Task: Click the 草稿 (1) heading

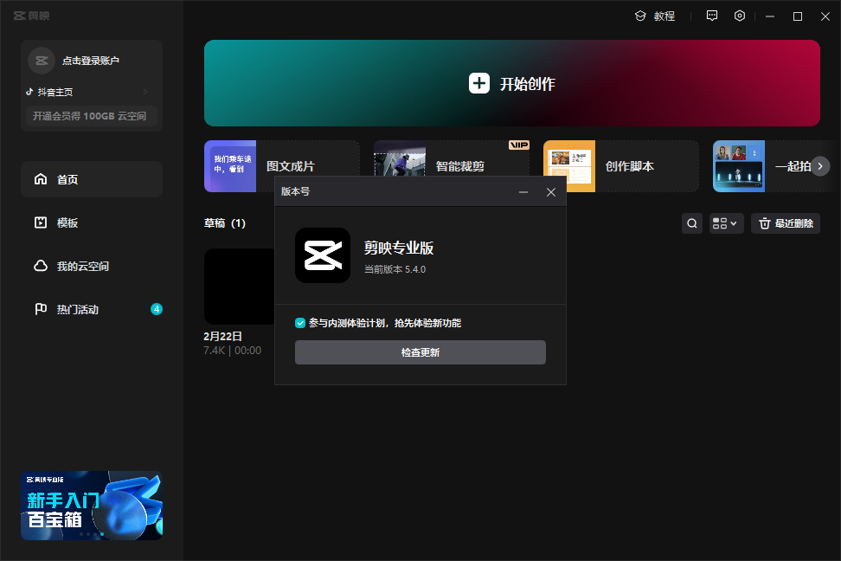Action: (x=225, y=223)
